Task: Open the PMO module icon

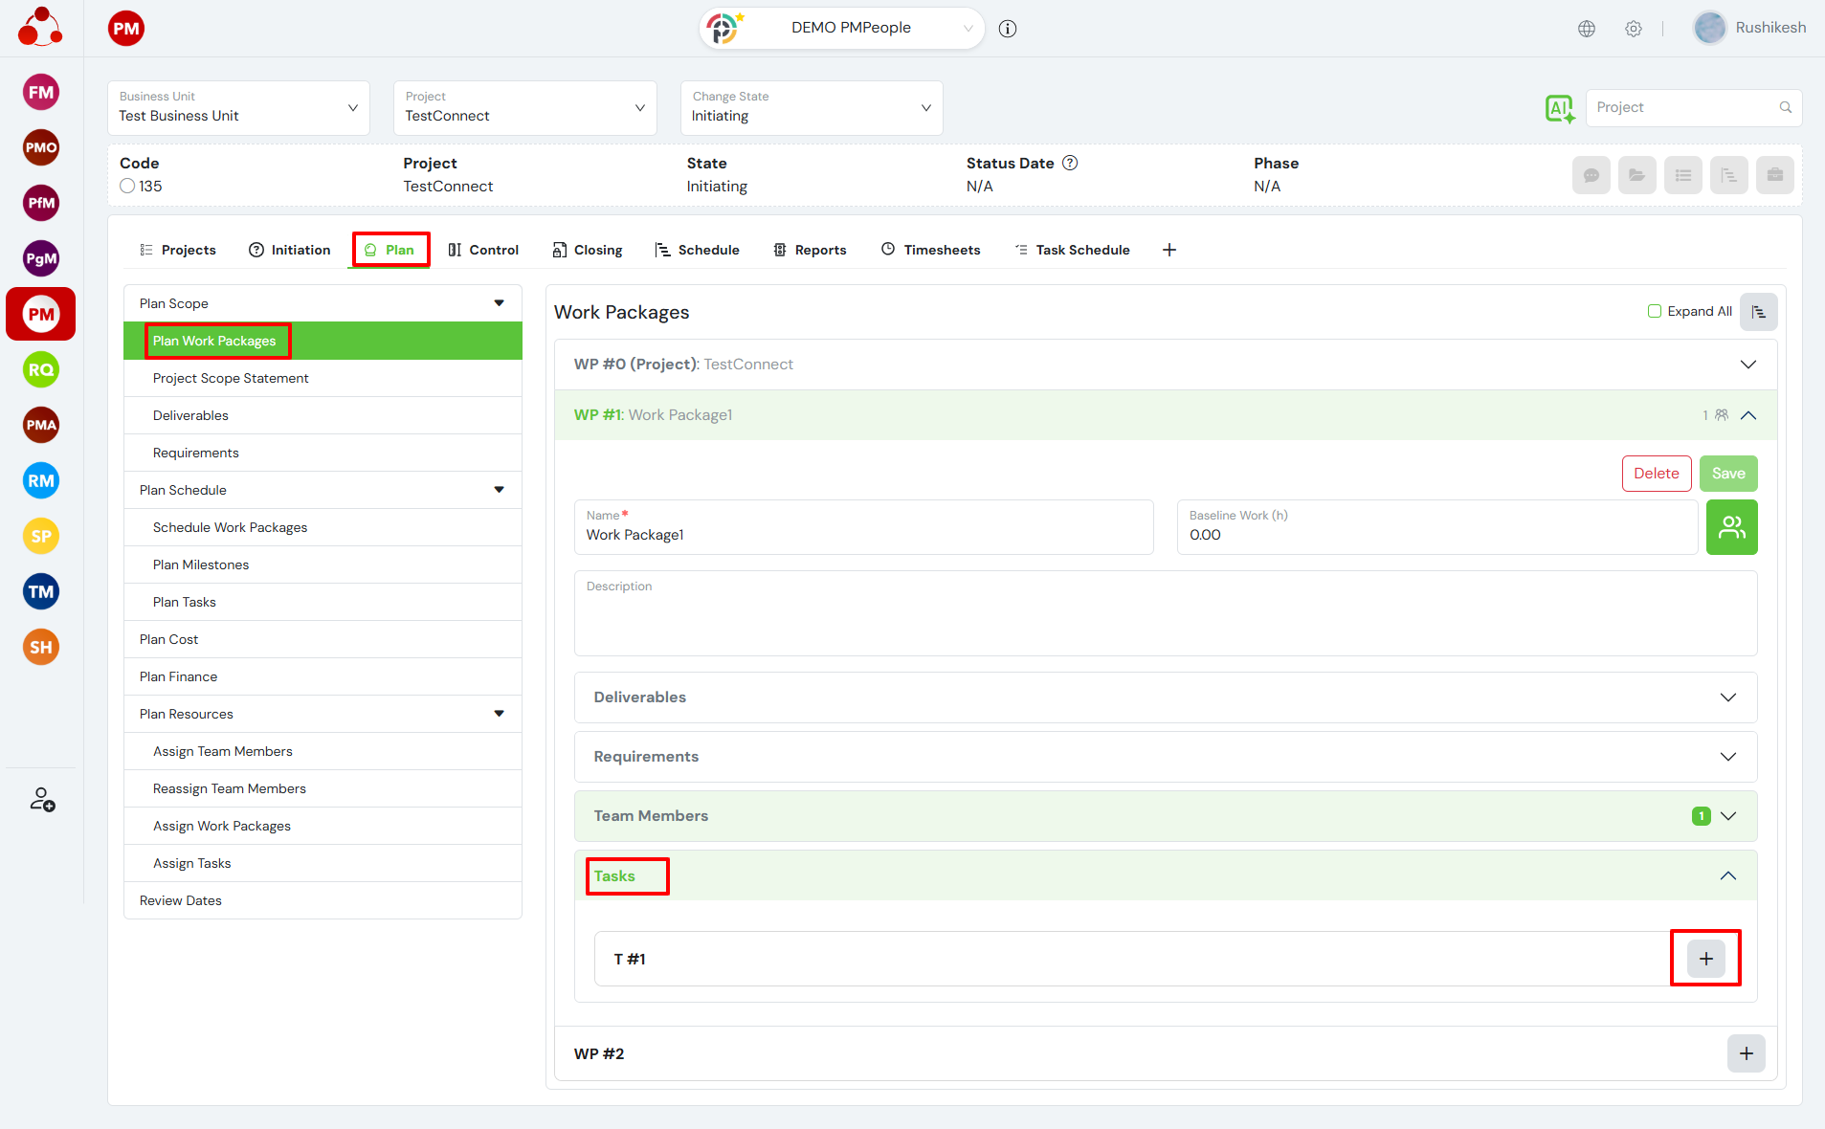Action: (x=41, y=148)
